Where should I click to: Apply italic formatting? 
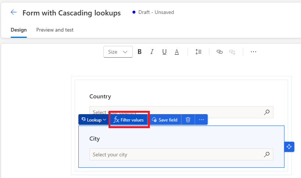(x=152, y=52)
